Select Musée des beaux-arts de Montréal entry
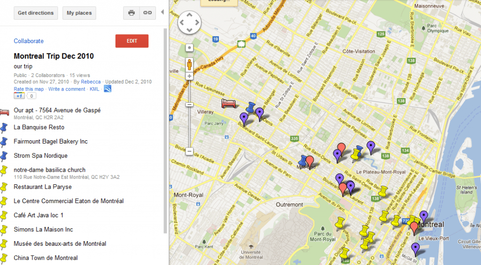The image size is (481, 265). coord(60,243)
